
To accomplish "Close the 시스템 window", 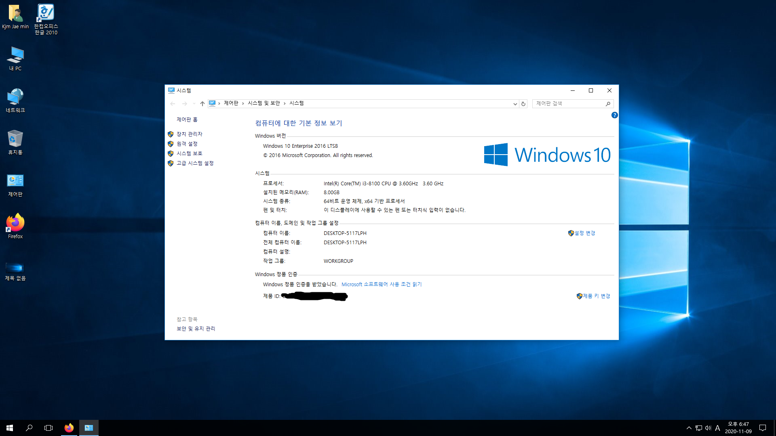I will [609, 90].
